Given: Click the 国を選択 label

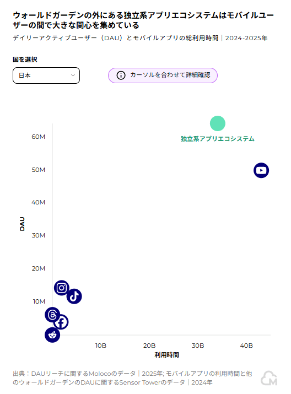Looking at the screenshot, I should 25,60.
